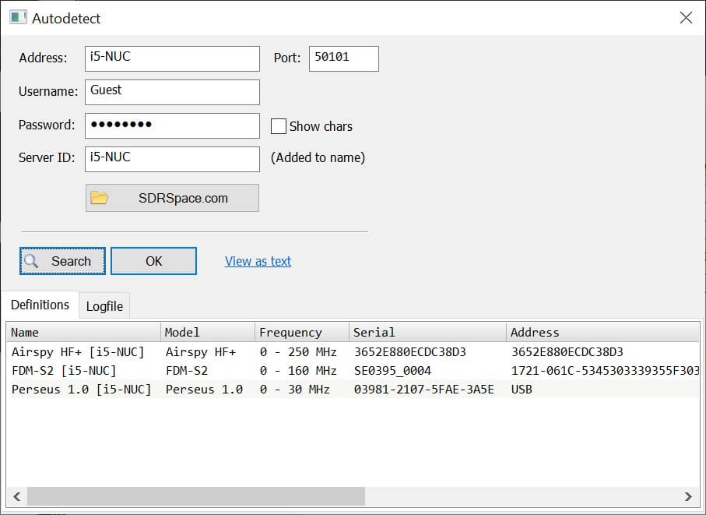
Task: Select the Perseus 1.0 [i5-NUC] row
Action: coord(82,390)
